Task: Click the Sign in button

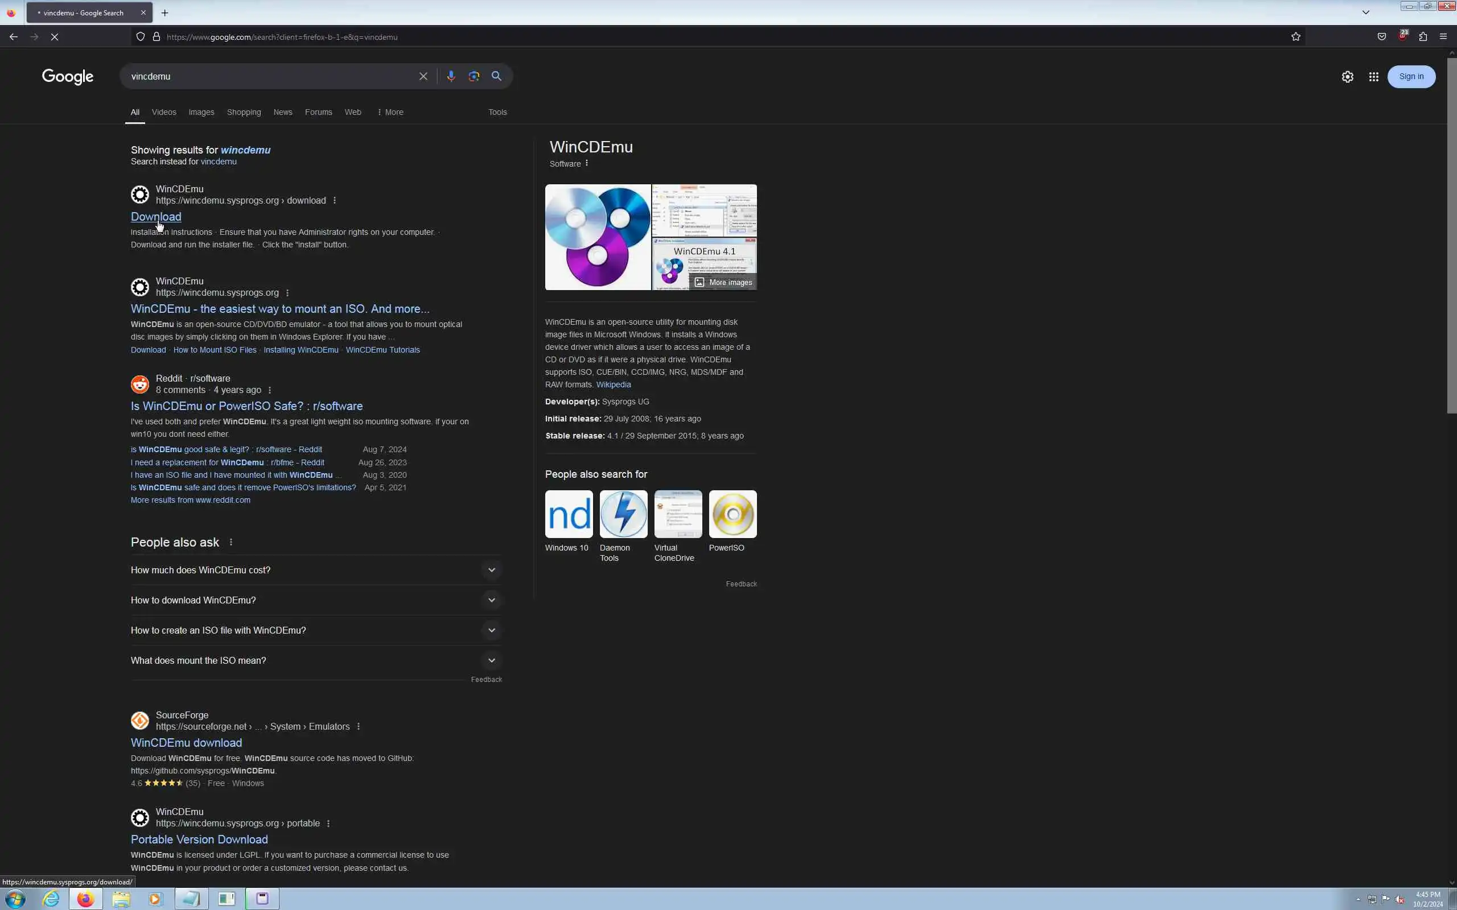Action: coord(1411,76)
